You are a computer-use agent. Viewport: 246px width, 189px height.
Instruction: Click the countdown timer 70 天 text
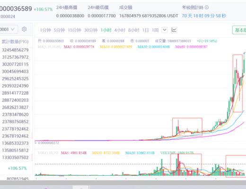point(204,16)
